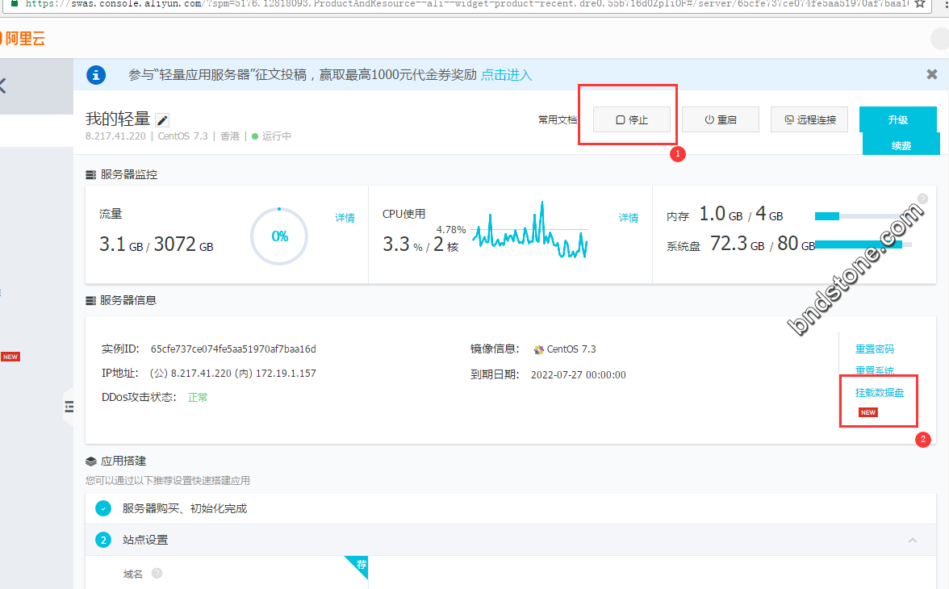Click the help icon next to 域名
The width and height of the screenshot is (949, 589).
pyautogui.click(x=157, y=573)
